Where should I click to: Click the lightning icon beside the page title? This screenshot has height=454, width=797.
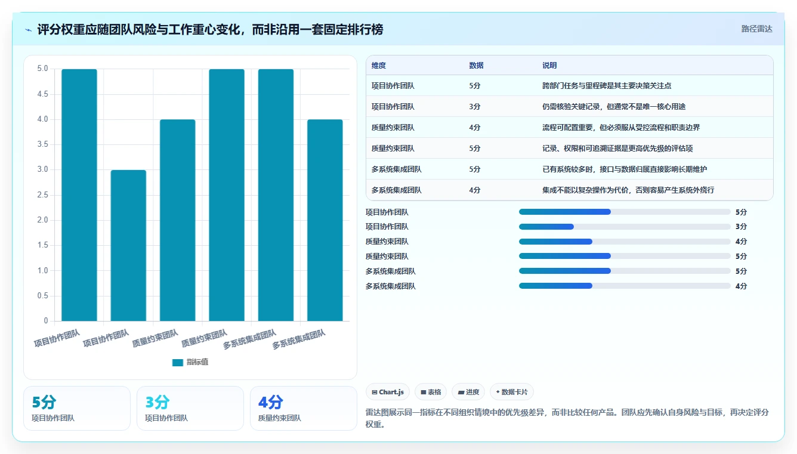point(29,30)
